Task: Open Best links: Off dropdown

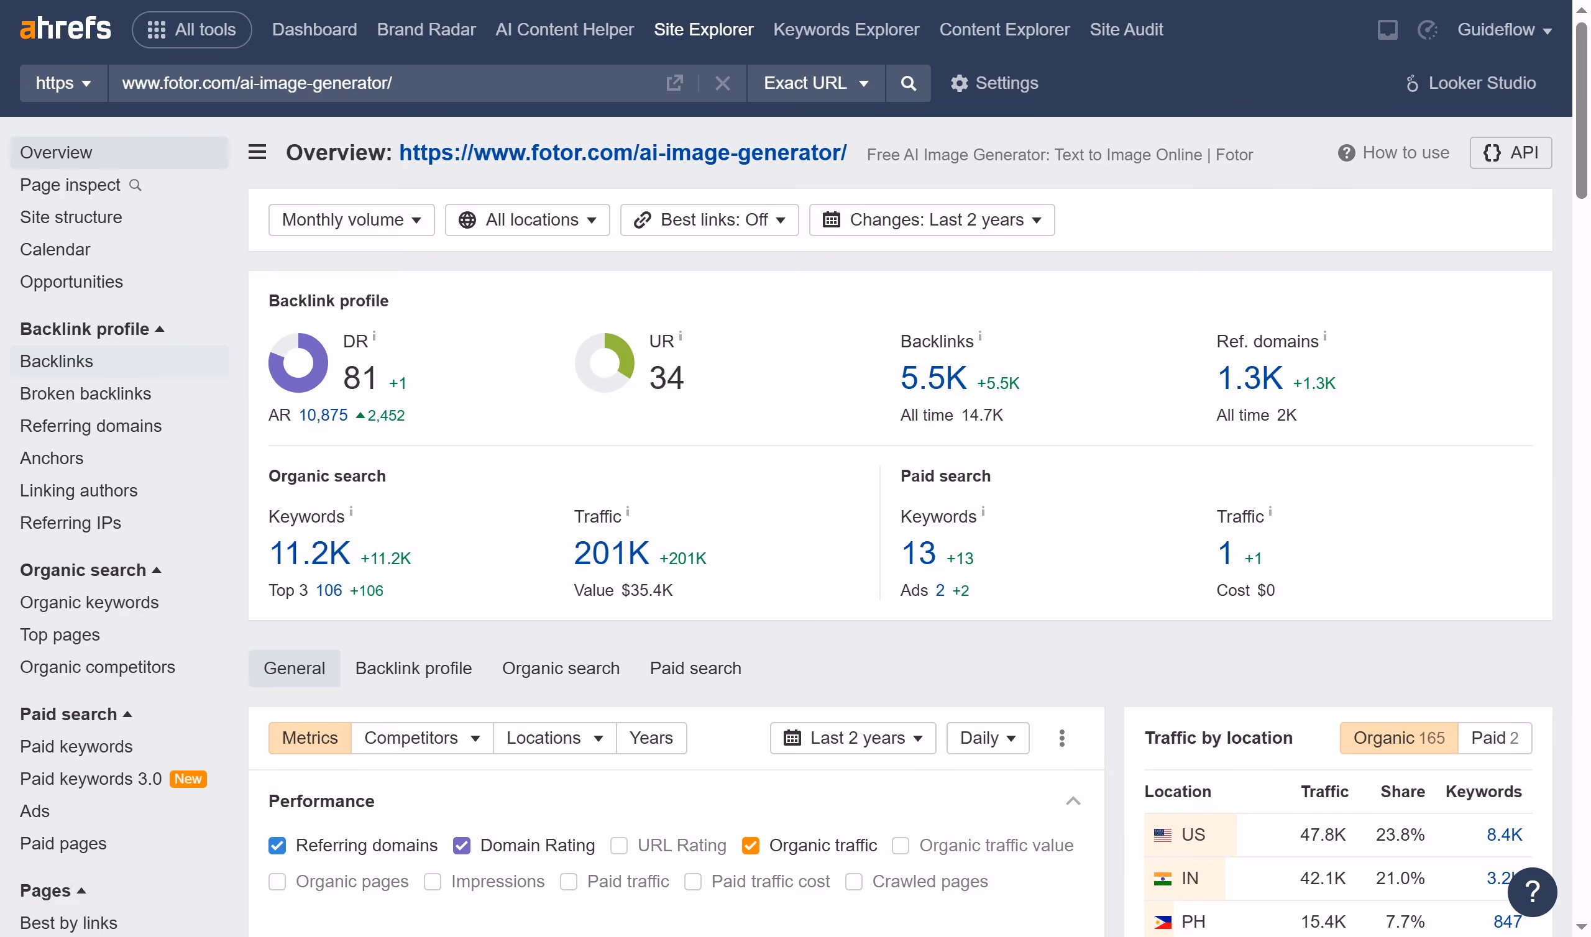Action: click(710, 220)
